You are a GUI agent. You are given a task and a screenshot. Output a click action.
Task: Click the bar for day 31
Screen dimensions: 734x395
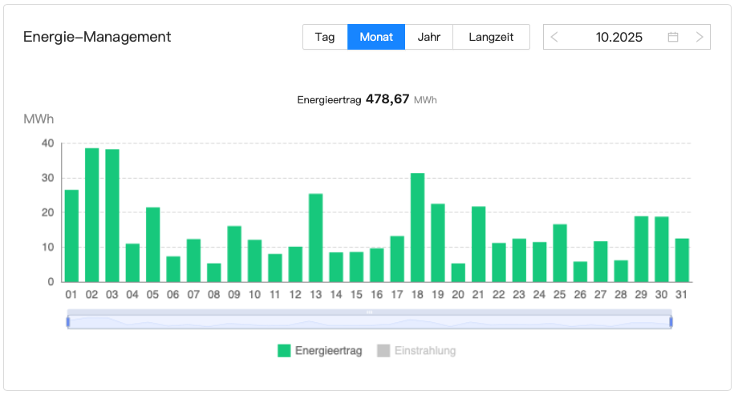pyautogui.click(x=682, y=260)
